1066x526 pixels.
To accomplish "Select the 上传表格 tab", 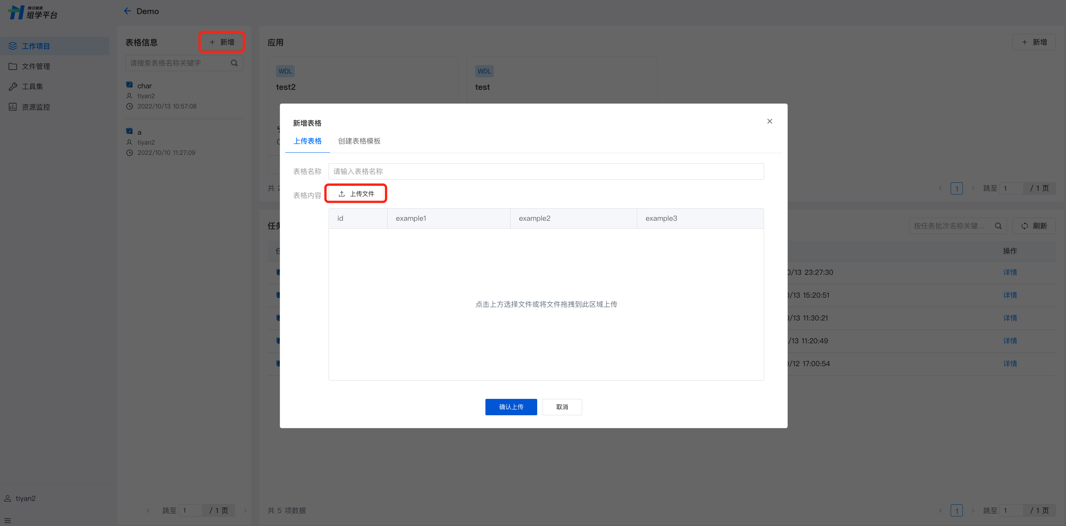I will coord(308,141).
